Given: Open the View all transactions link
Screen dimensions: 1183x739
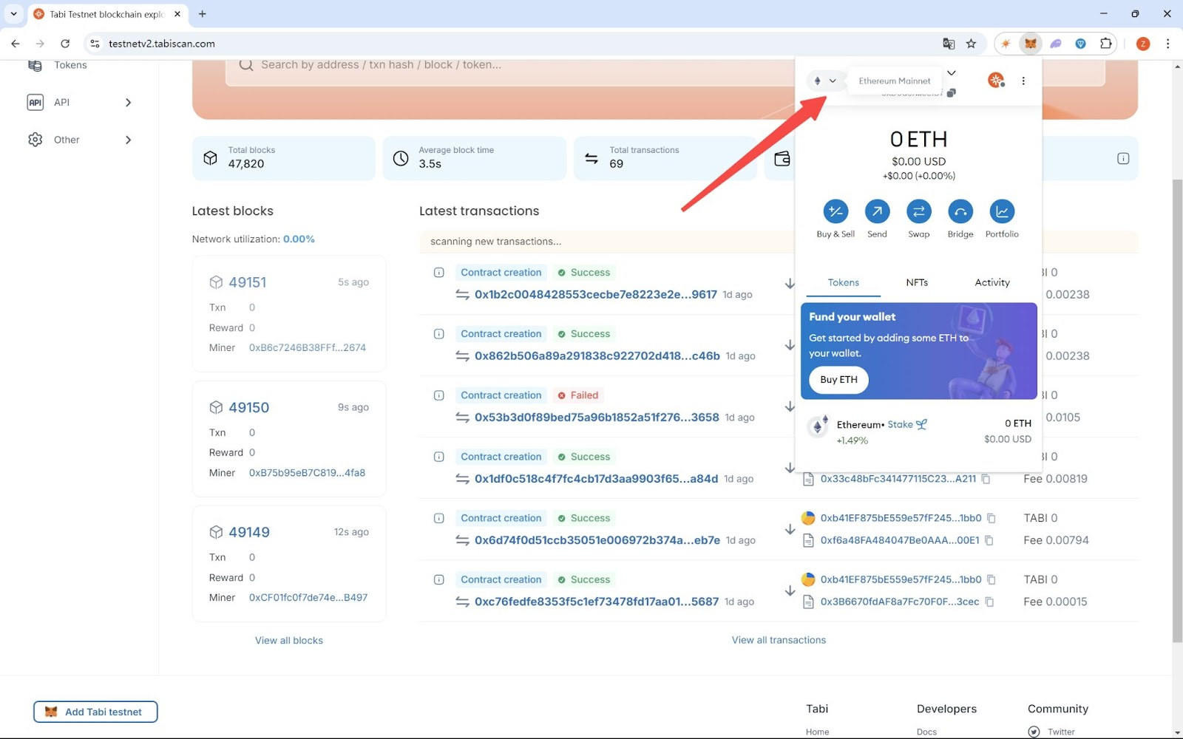Looking at the screenshot, I should pos(779,640).
